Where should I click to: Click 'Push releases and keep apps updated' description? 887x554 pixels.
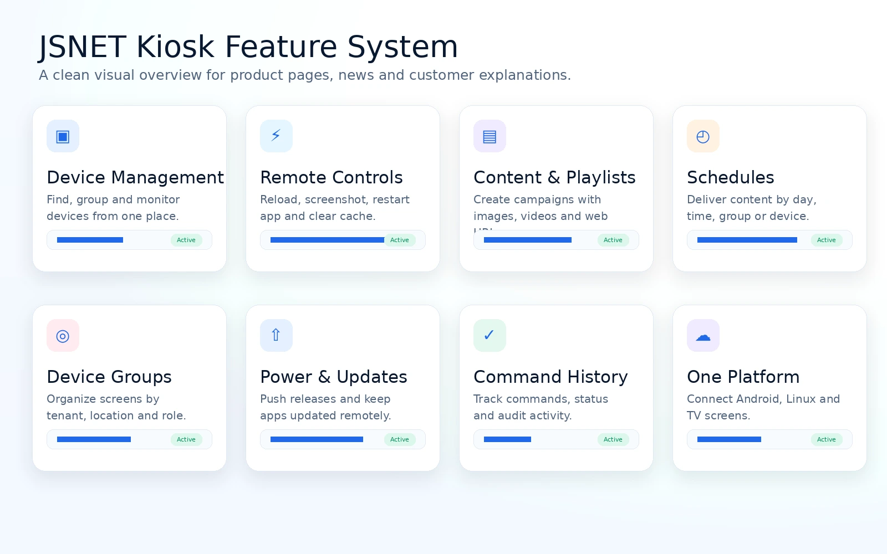[326, 407]
